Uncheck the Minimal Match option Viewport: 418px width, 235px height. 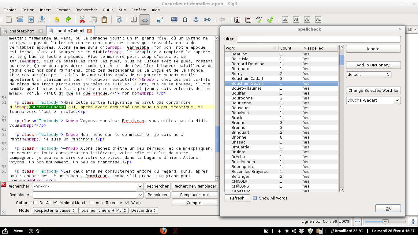pos(55,203)
